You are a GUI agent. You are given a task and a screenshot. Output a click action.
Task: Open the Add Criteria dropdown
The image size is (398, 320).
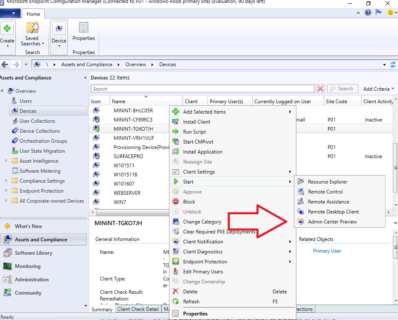[x=378, y=89]
